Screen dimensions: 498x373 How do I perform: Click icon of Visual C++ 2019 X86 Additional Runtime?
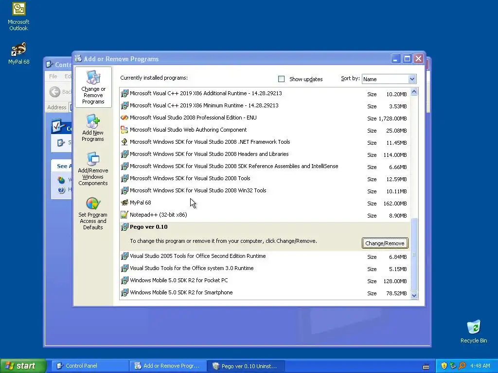click(124, 93)
